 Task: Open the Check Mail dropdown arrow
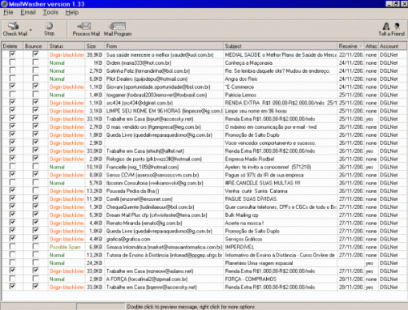[30, 30]
